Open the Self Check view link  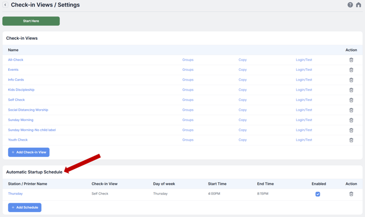16,100
